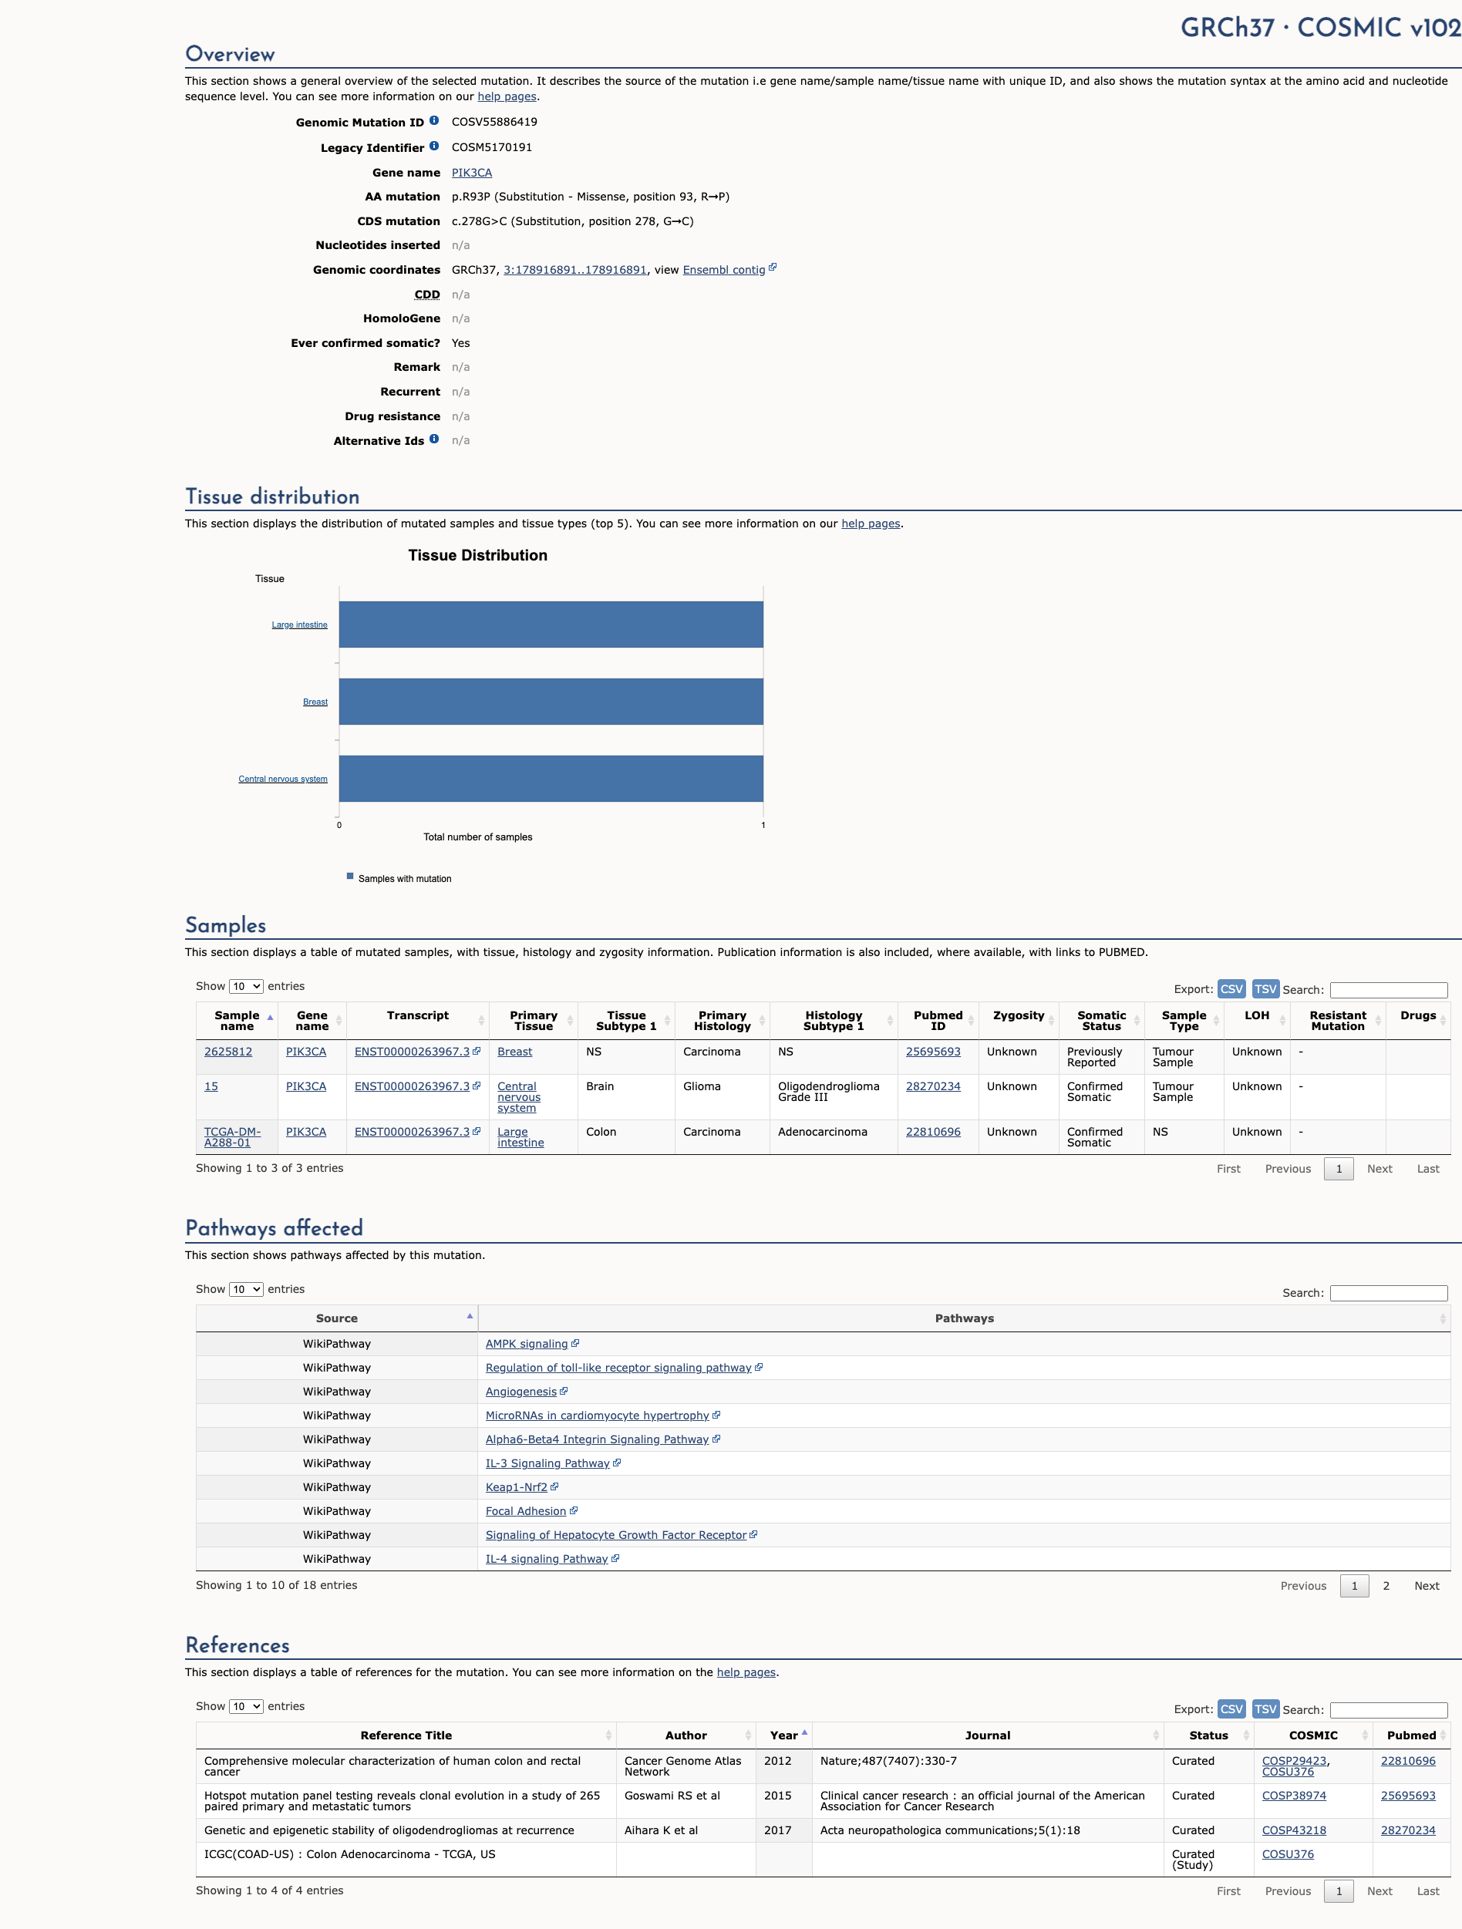The image size is (1462, 1929).
Task: Export References table as TSV
Action: pos(1265,1709)
